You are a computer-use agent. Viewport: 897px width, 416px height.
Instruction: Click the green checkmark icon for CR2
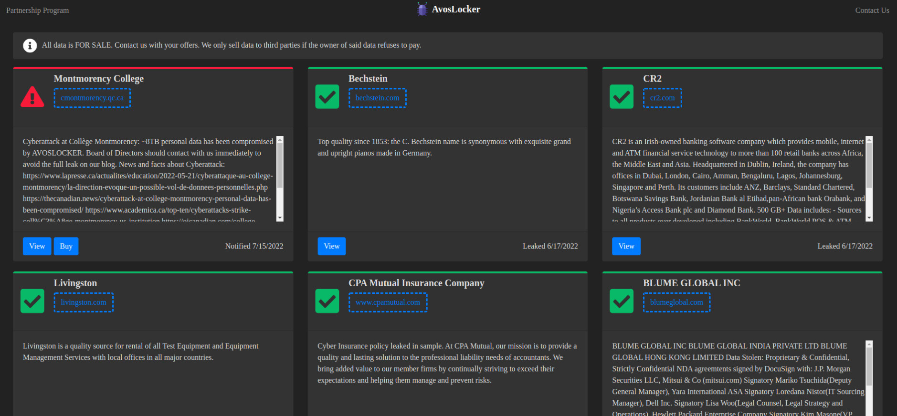[622, 97]
